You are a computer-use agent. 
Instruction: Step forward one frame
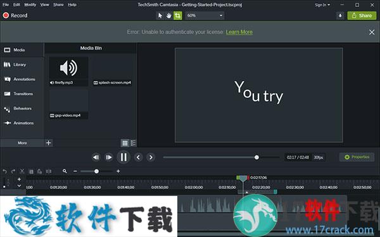(x=108, y=157)
